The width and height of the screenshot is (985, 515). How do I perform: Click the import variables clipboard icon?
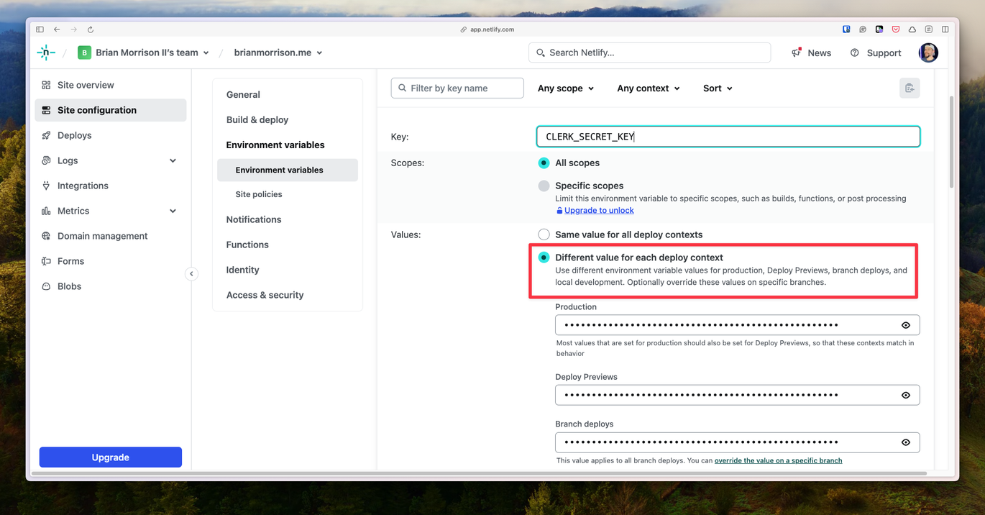click(x=910, y=88)
